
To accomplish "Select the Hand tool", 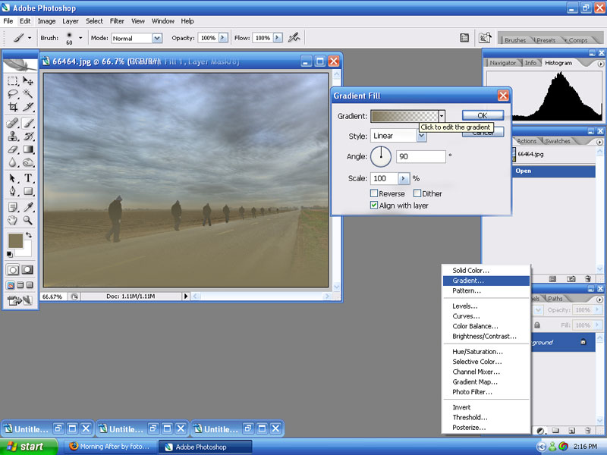I will pos(13,221).
